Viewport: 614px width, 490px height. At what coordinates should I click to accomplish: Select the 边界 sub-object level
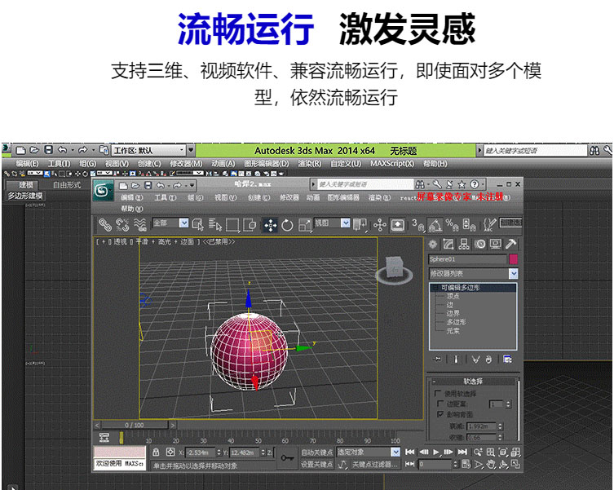(453, 313)
